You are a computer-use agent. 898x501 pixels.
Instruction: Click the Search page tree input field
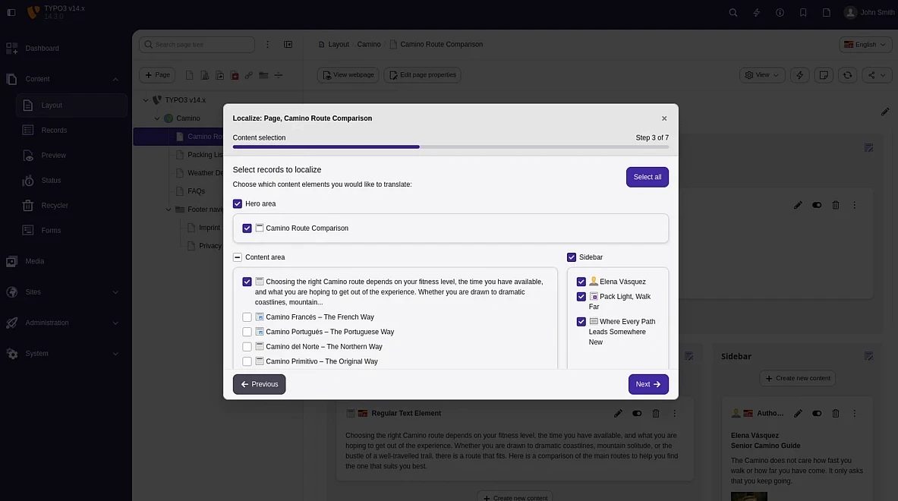coord(197,44)
